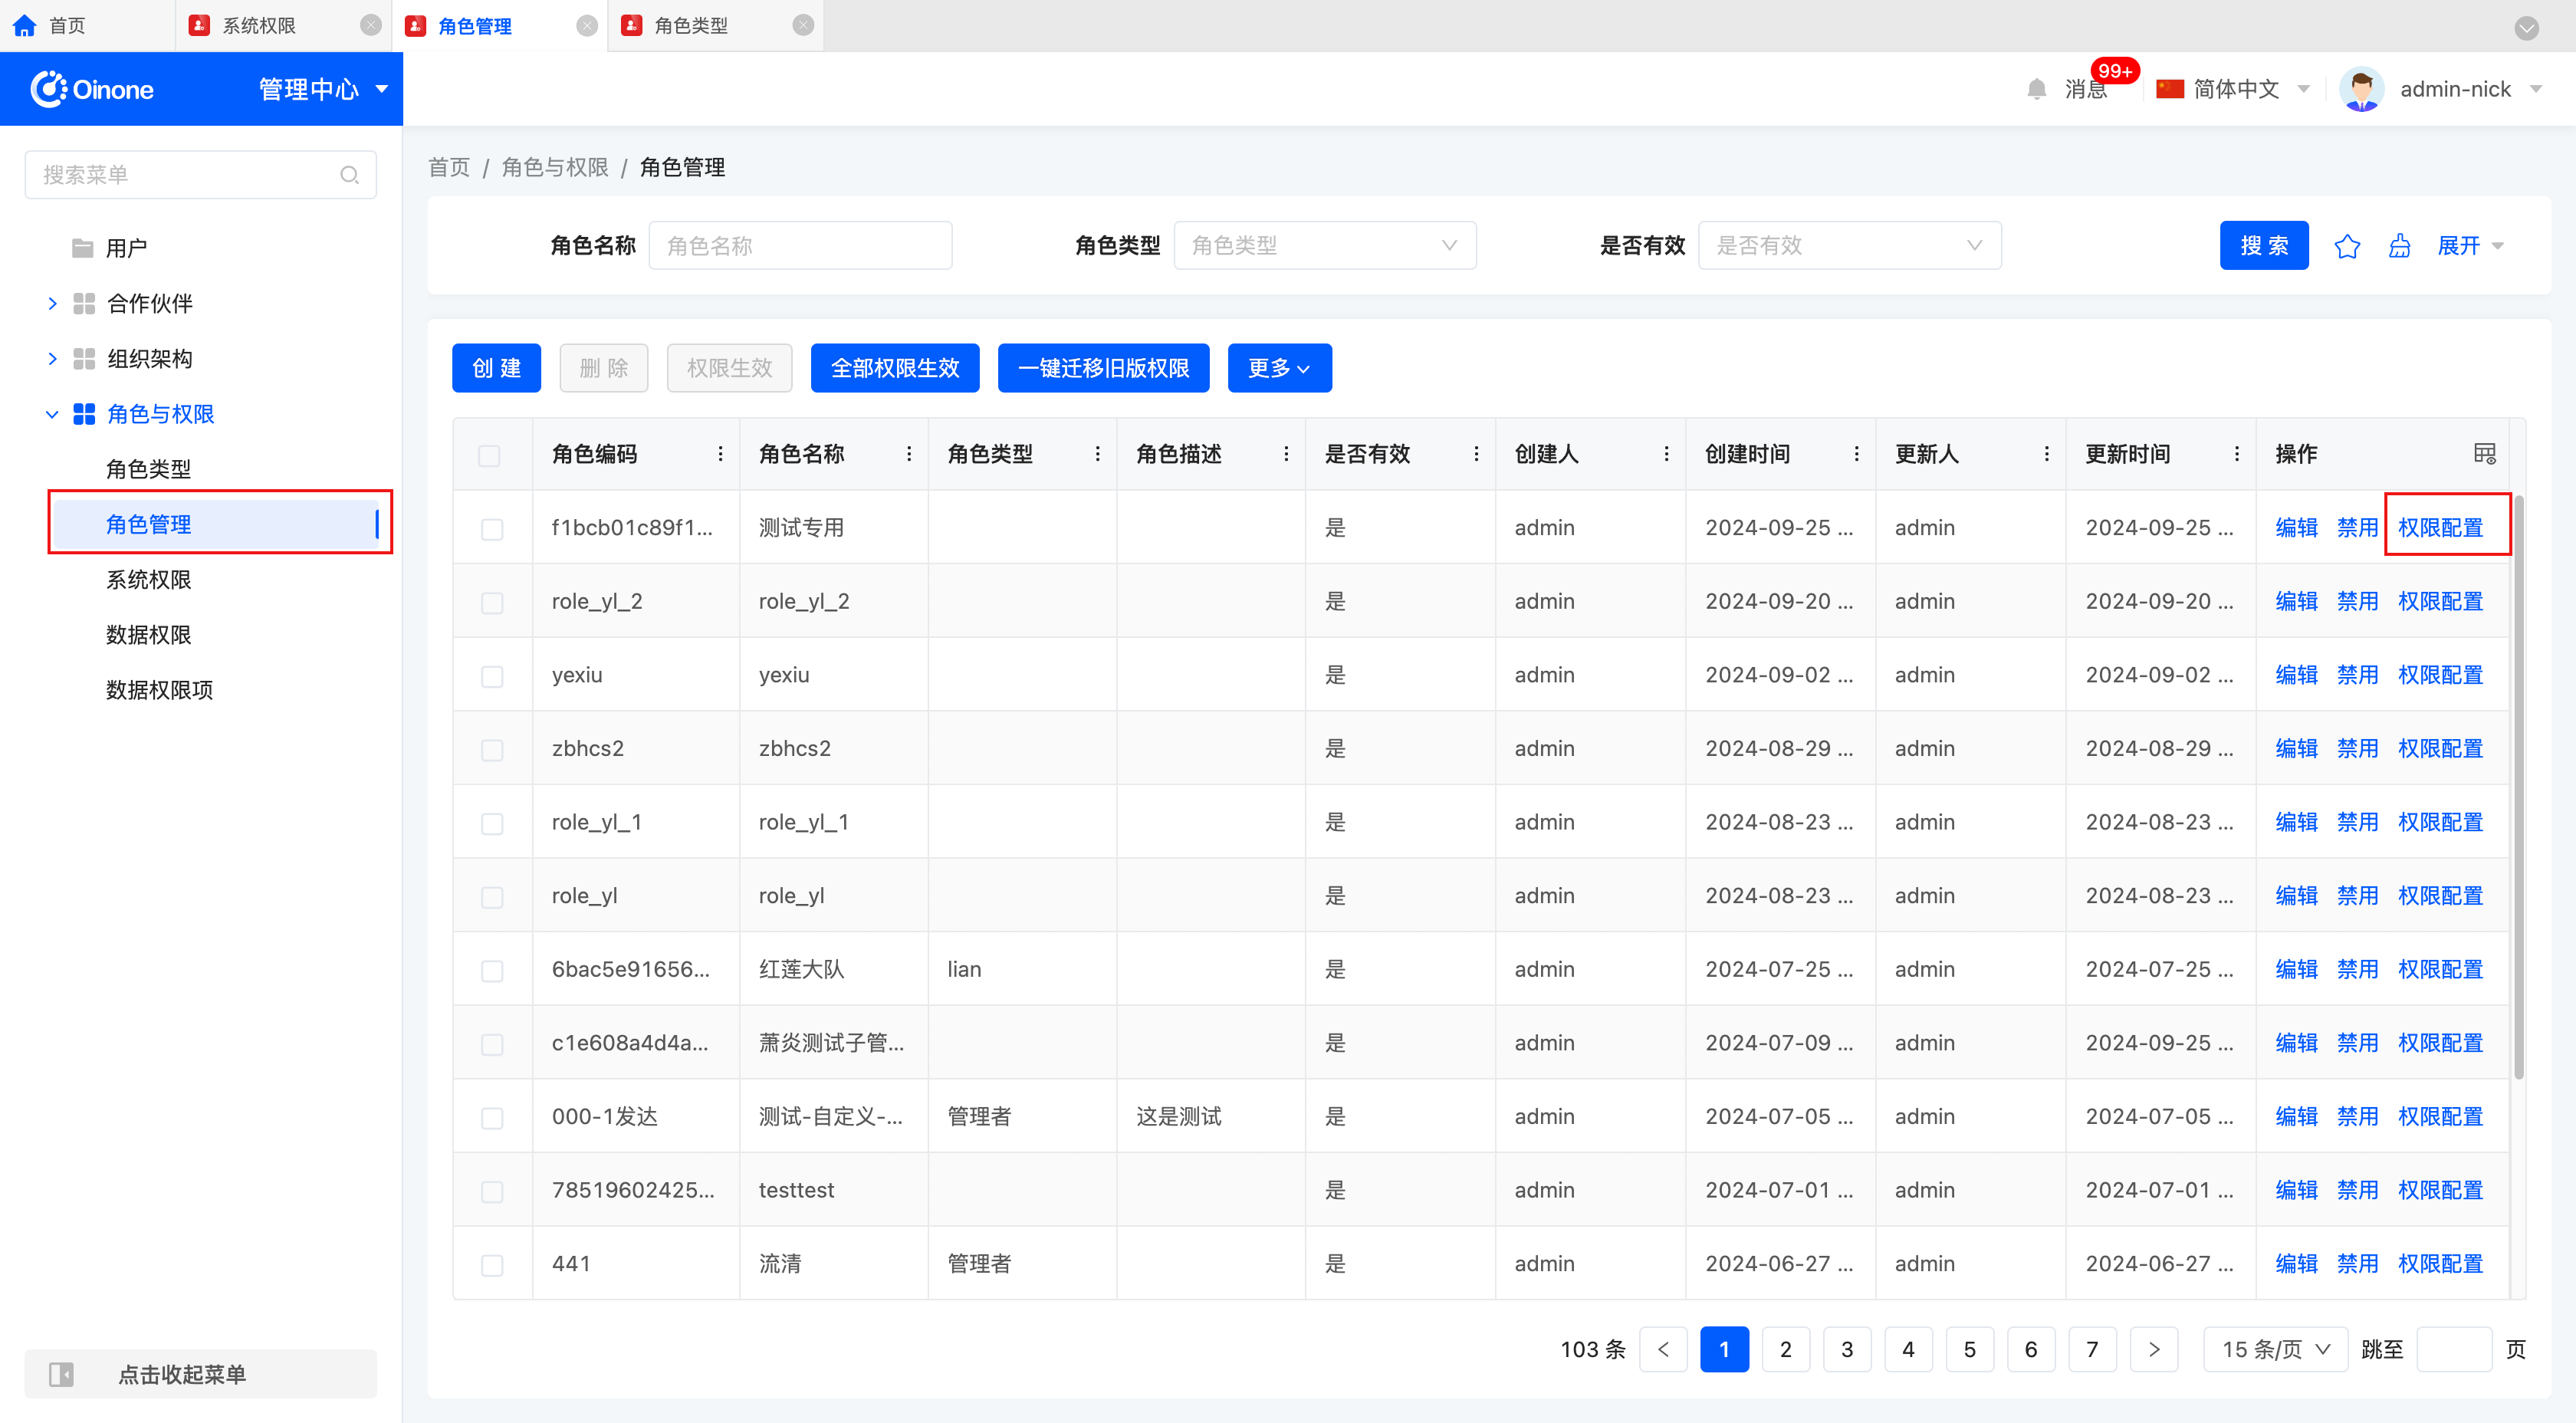The image size is (2576, 1423).
Task: Click the 创建 button
Action: click(496, 368)
